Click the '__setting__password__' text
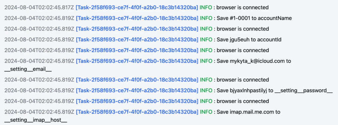The height and width of the screenshot is (125, 338). point(304,90)
